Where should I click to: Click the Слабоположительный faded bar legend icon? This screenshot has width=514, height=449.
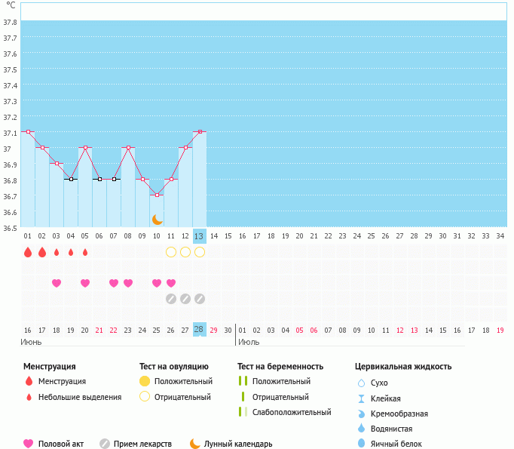(243, 412)
